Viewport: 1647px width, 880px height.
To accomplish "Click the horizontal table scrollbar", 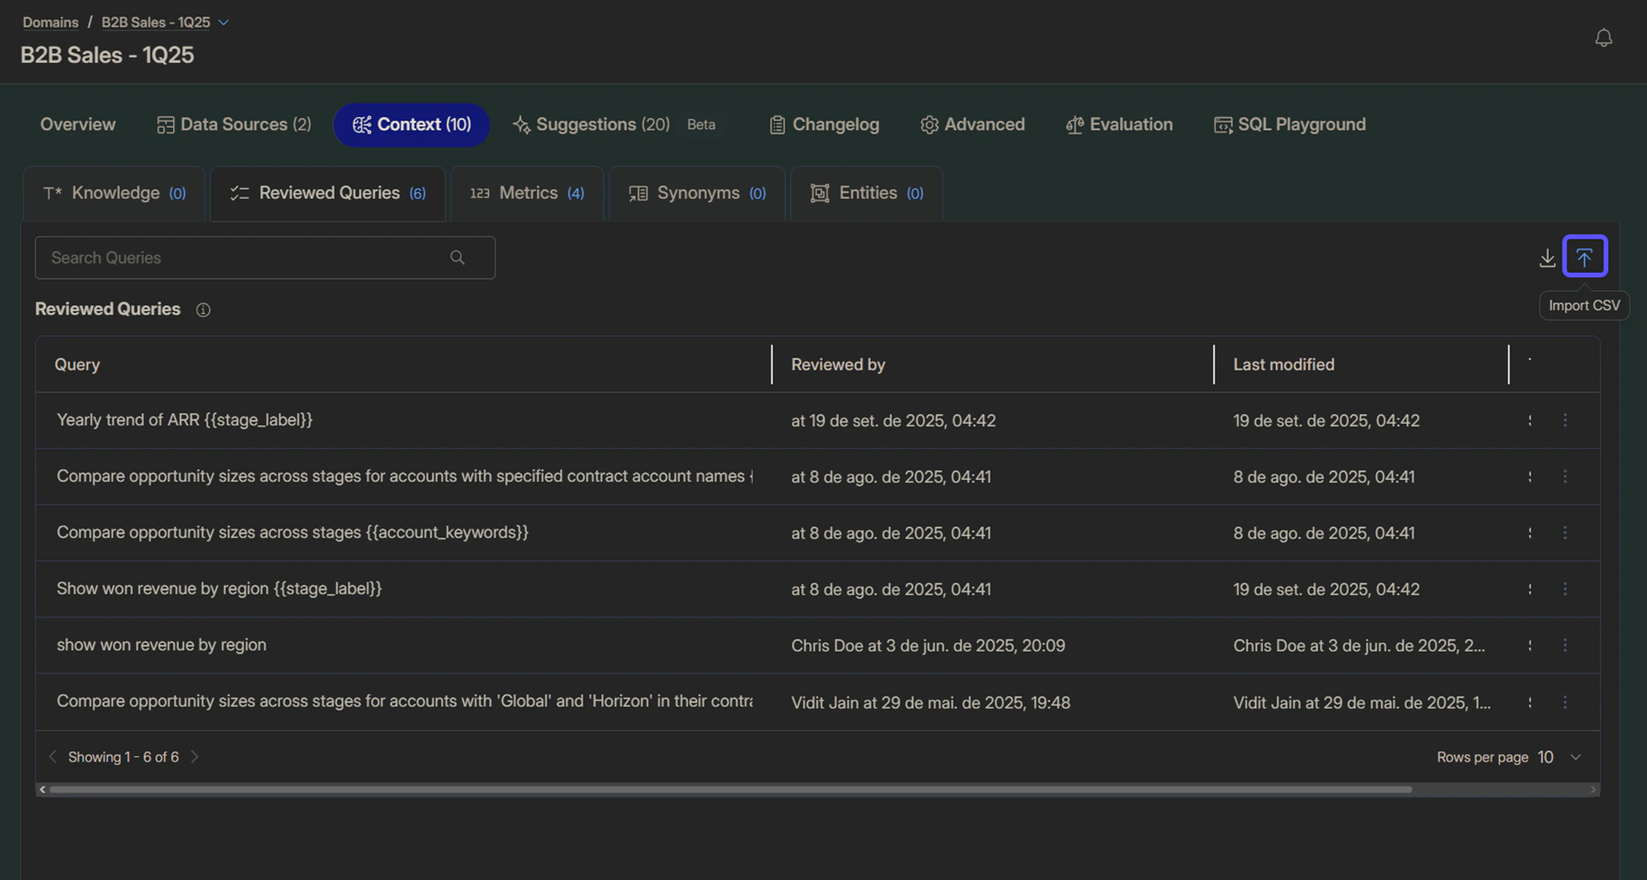I will click(x=730, y=790).
